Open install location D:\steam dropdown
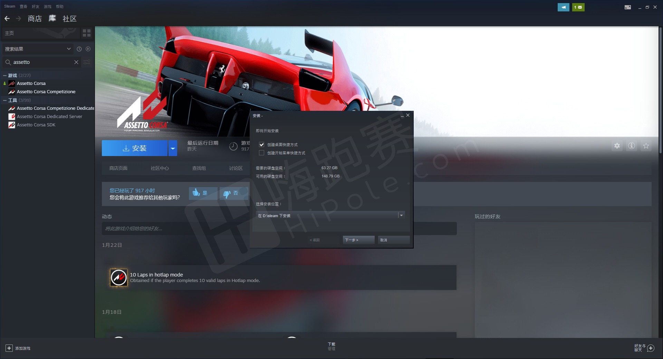This screenshot has width=663, height=359. (x=330, y=215)
